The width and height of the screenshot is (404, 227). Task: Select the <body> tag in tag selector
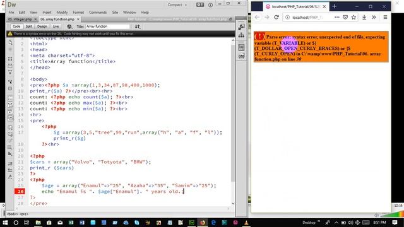pos(12,214)
